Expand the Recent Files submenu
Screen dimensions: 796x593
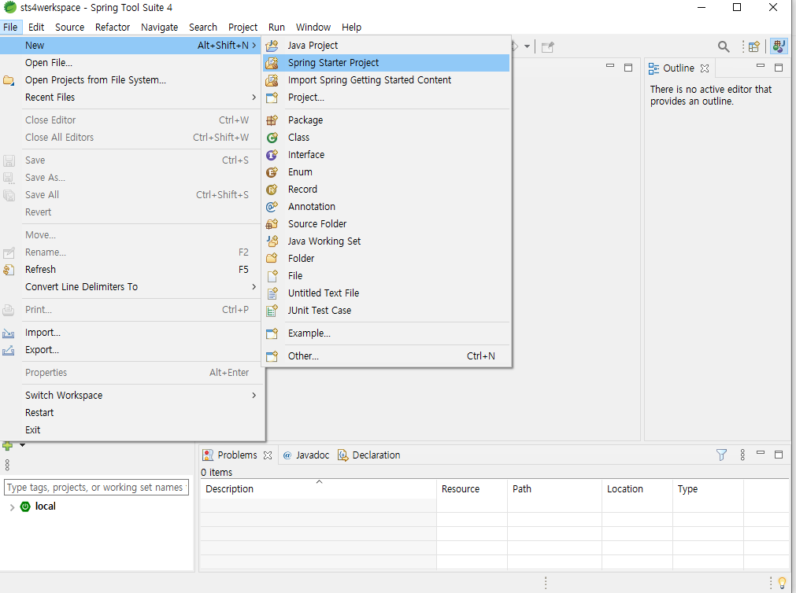pyautogui.click(x=131, y=98)
